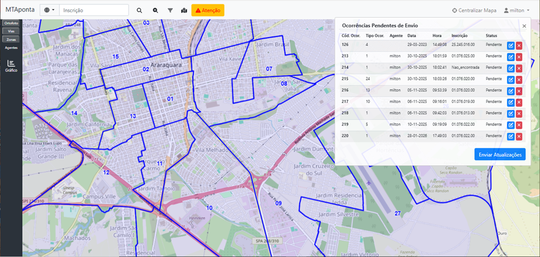Delete occurrence 220 with red X icon

click(519, 137)
